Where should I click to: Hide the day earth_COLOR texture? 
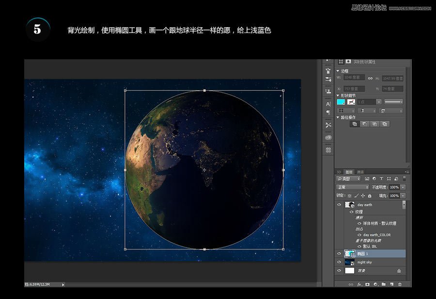point(359,235)
